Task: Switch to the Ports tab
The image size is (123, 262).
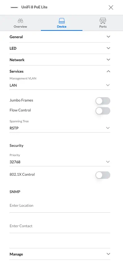Action: 103,23
